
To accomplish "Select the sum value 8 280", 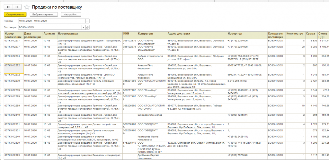I will pyautogui.click(x=311, y=50).
